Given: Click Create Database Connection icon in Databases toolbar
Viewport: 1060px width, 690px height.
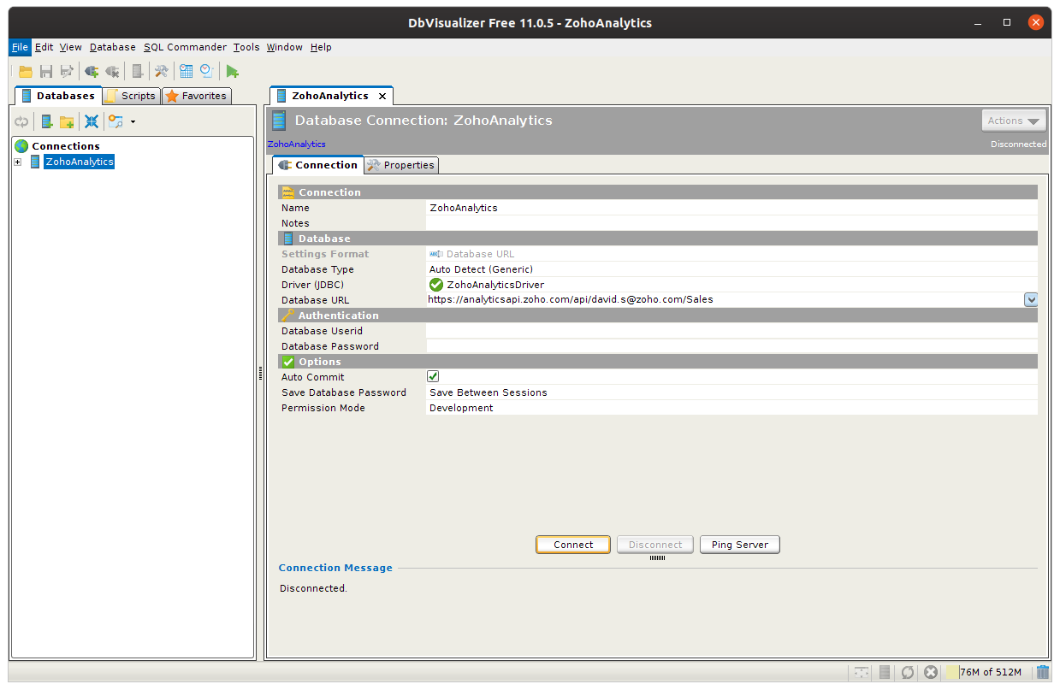Looking at the screenshot, I should [46, 121].
